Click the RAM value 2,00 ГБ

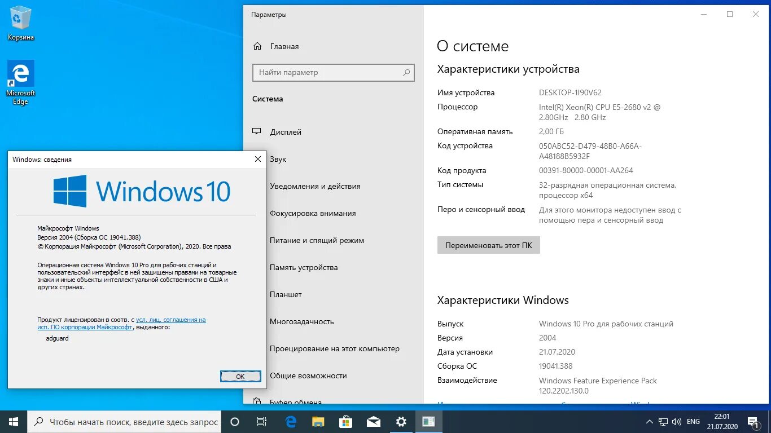(x=551, y=131)
